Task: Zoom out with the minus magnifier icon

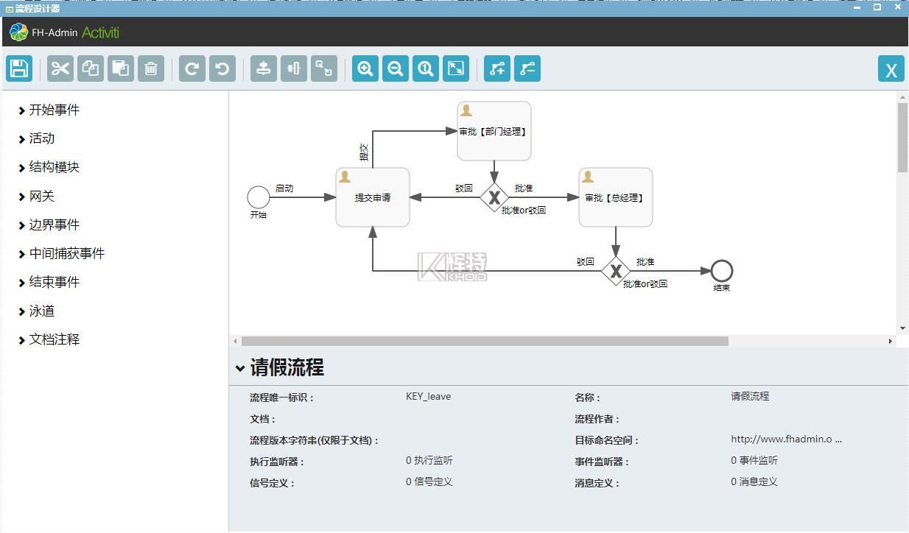Action: coord(396,68)
